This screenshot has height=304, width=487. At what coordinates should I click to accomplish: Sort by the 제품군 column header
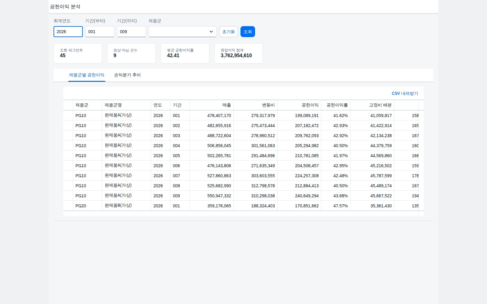[x=88, y=105]
